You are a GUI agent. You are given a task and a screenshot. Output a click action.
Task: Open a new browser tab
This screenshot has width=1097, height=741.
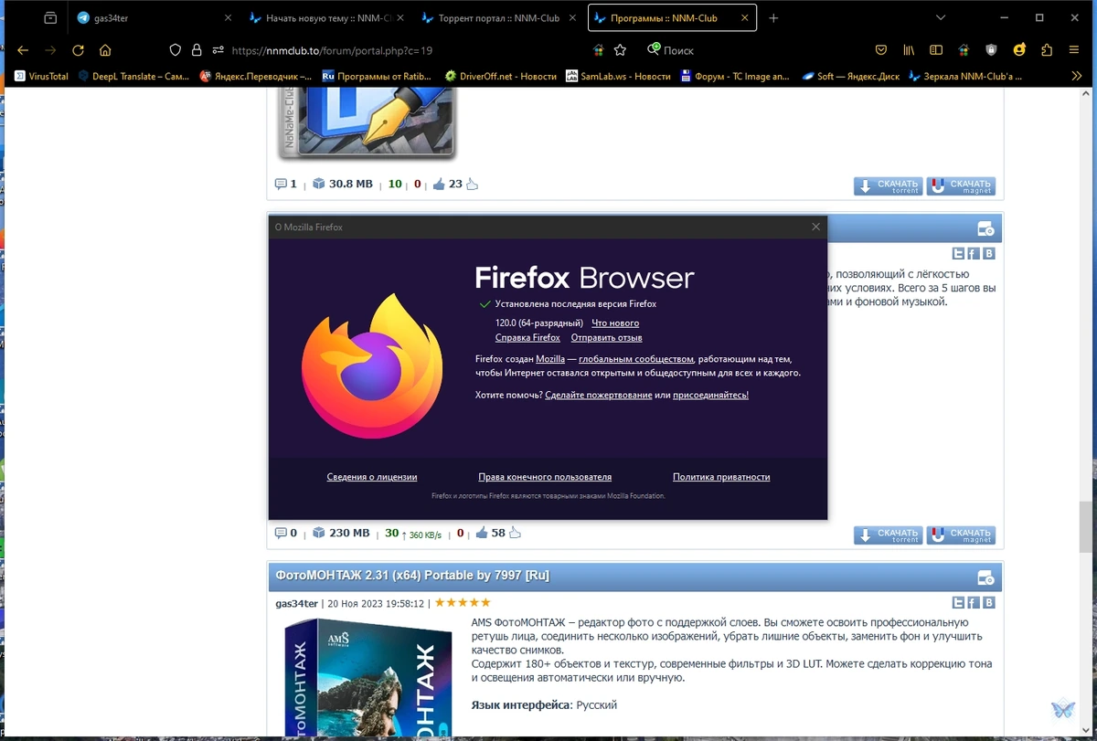coord(773,18)
